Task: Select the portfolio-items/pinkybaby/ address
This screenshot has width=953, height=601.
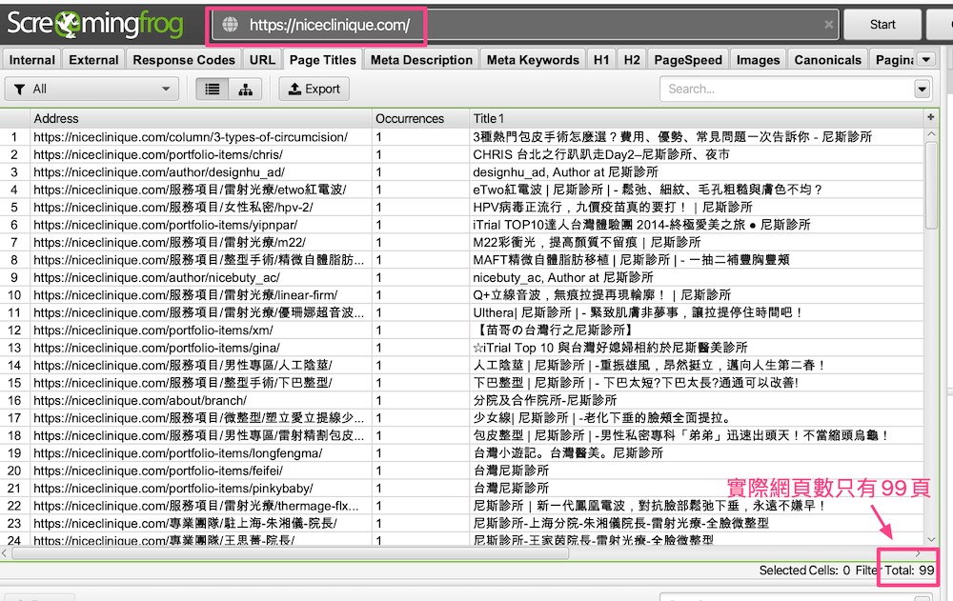Action: pos(173,490)
